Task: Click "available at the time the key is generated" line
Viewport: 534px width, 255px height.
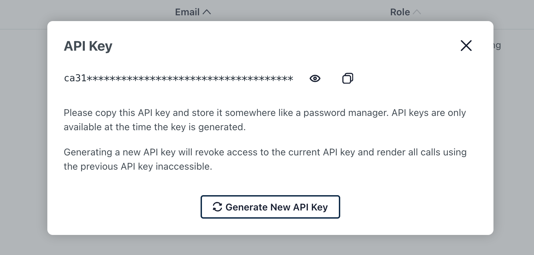Action: click(x=154, y=127)
